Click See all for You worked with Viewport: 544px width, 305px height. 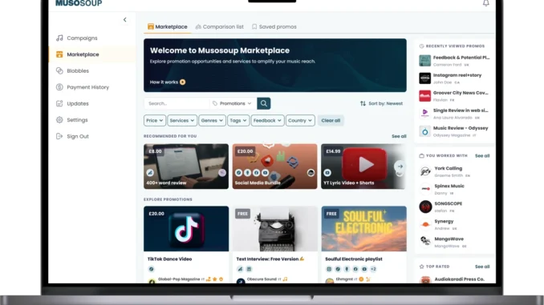pos(482,156)
